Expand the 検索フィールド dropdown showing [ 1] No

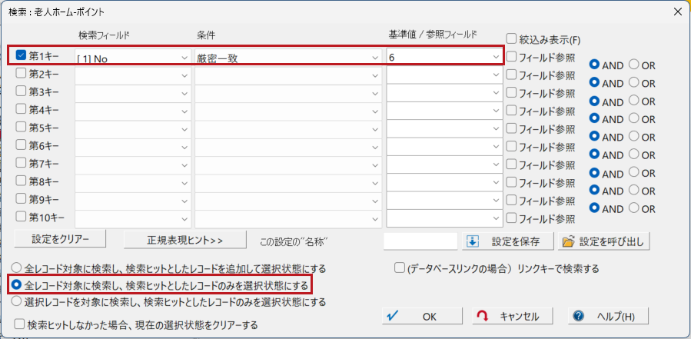184,57
